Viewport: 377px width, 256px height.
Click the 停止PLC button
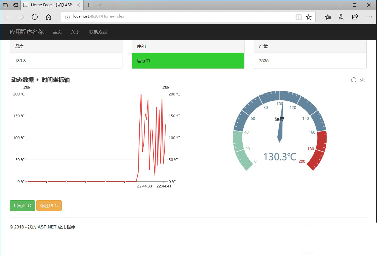click(x=49, y=206)
